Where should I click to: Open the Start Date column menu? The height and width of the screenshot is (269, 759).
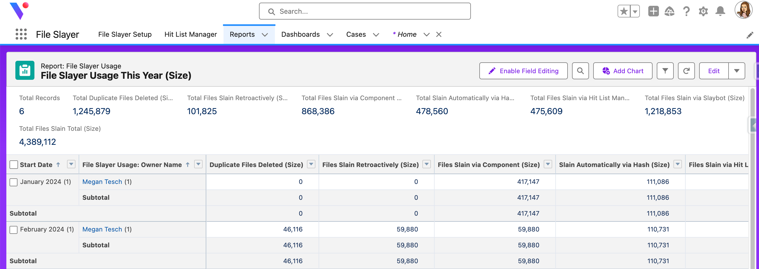71,164
